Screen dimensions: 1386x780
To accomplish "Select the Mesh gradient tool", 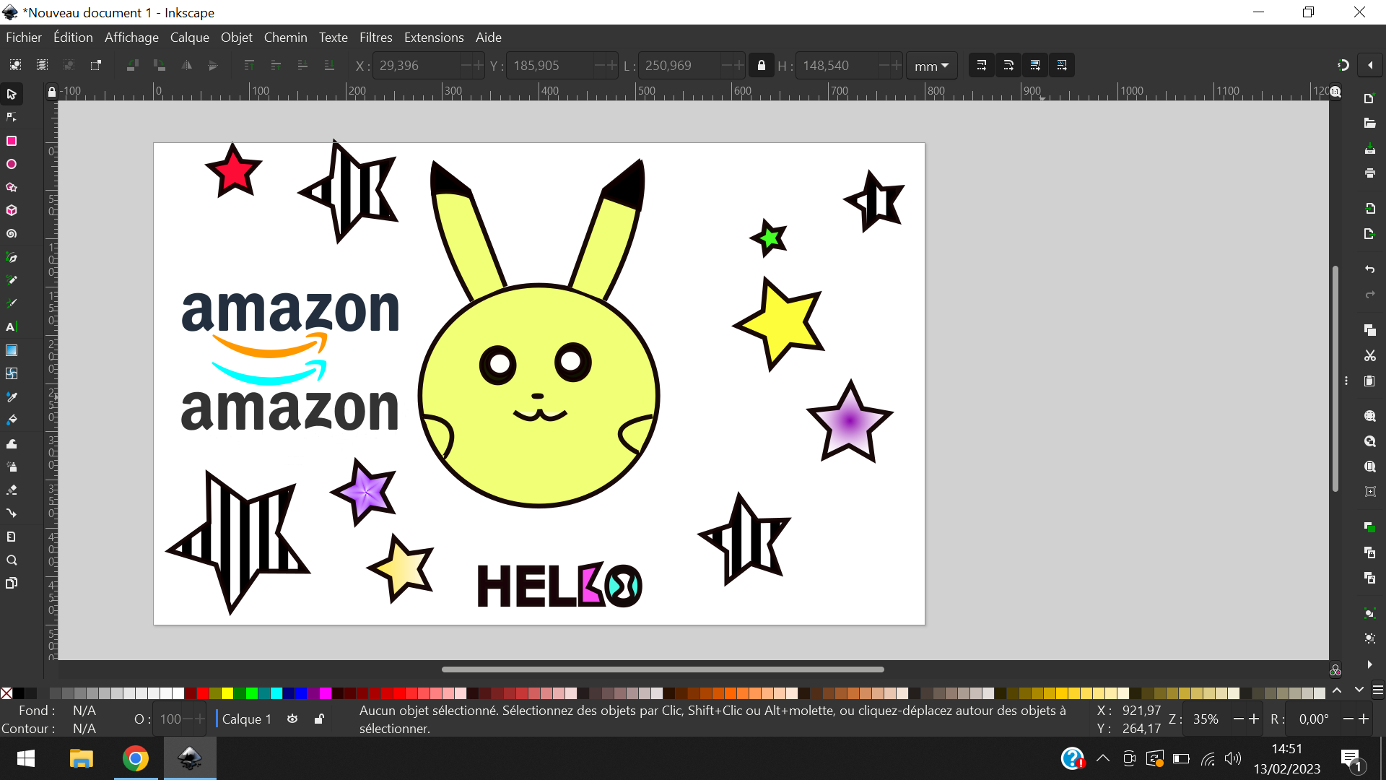I will (12, 373).
